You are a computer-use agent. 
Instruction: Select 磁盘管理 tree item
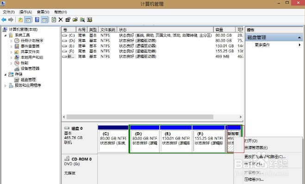(28, 80)
